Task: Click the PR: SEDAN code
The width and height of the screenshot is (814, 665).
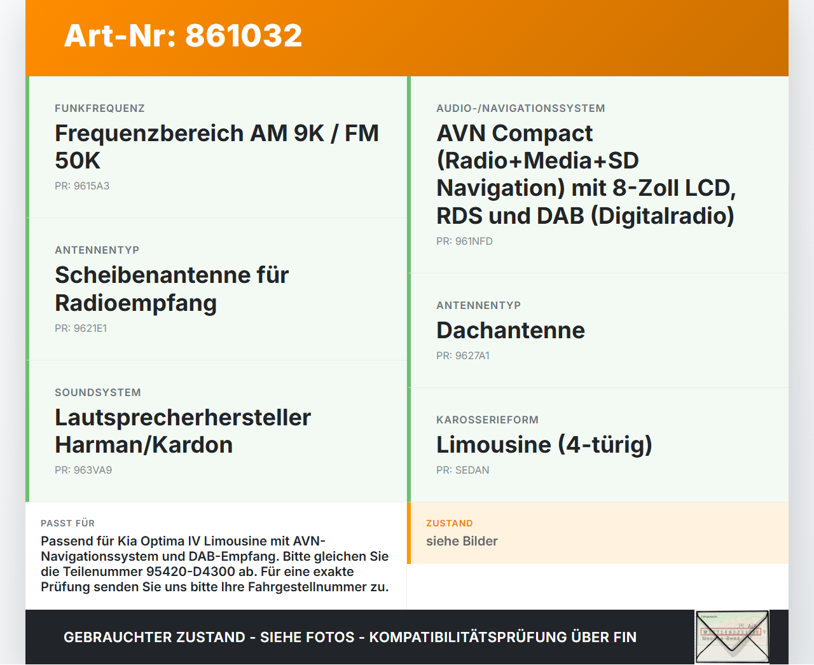Action: [x=463, y=470]
